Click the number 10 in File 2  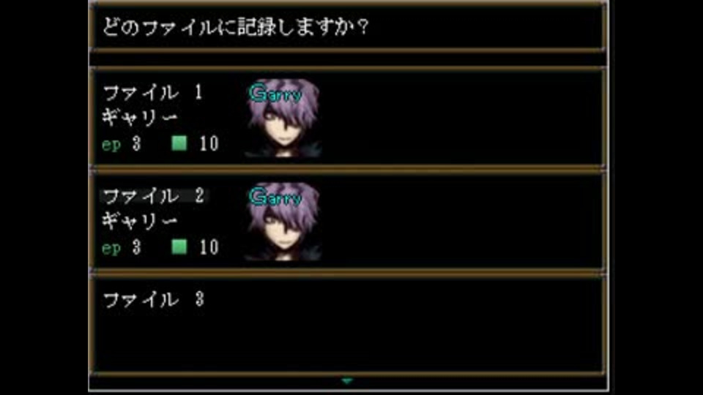pos(209,247)
